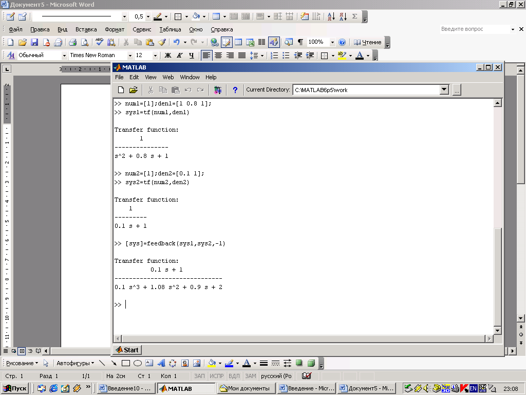The height and width of the screenshot is (395, 526).
Task: Click the MATLAB help question mark icon
Action: pos(235,90)
